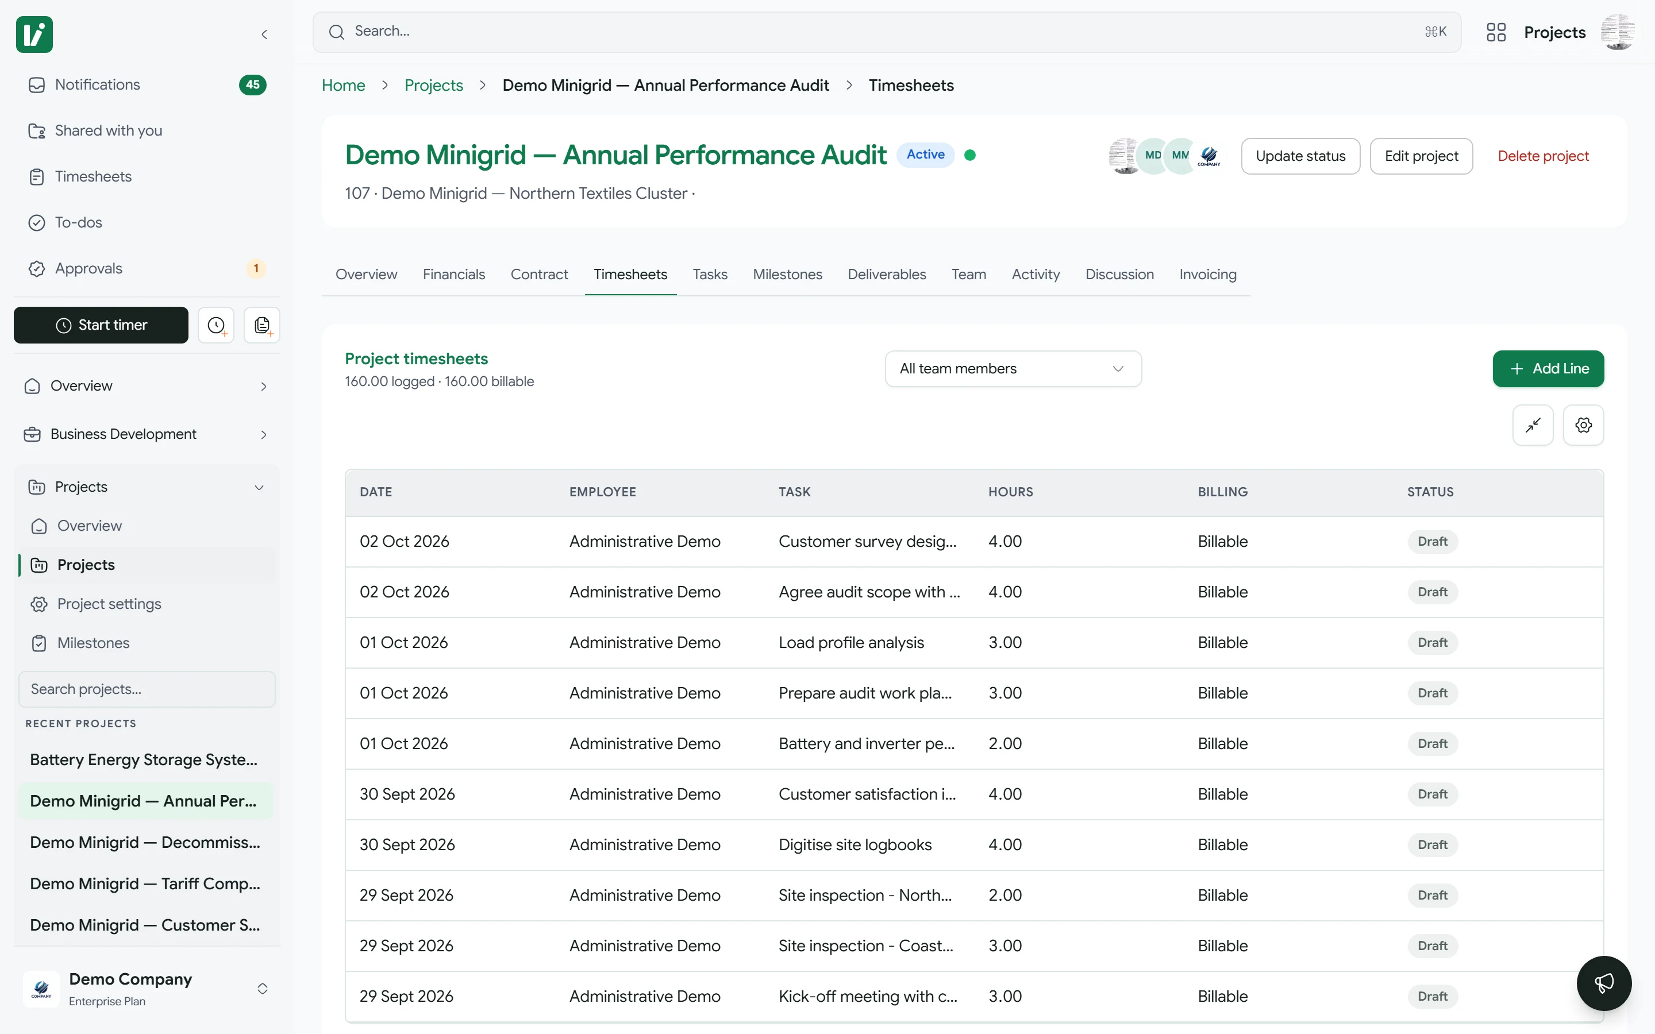Click the Edit project button
Screen dimensions: 1655x1034
1421,156
